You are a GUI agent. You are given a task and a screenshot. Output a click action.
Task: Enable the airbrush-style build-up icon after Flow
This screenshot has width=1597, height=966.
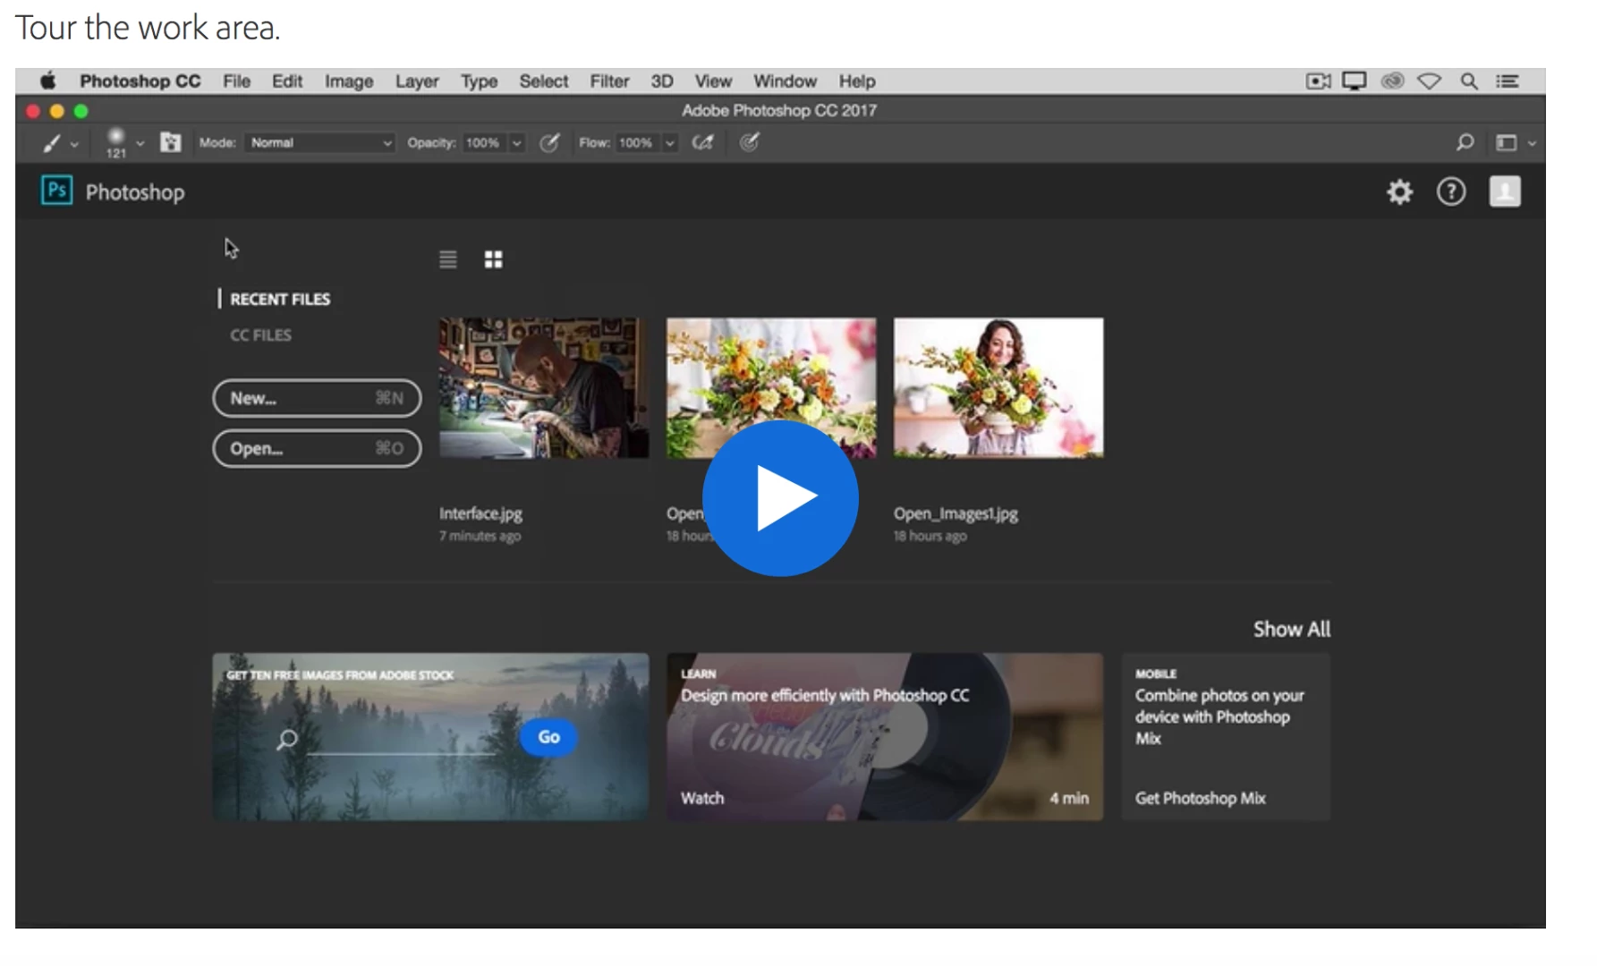coord(702,142)
